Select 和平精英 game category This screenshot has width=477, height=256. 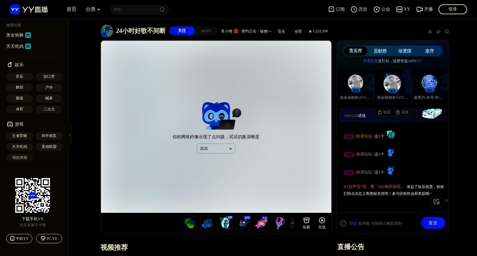click(49, 136)
